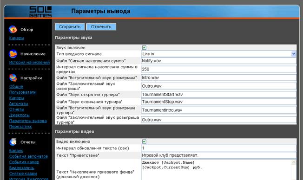Click the 'Игровой клуб представляет' greeting field
The image size is (303, 180).
coord(218,155)
